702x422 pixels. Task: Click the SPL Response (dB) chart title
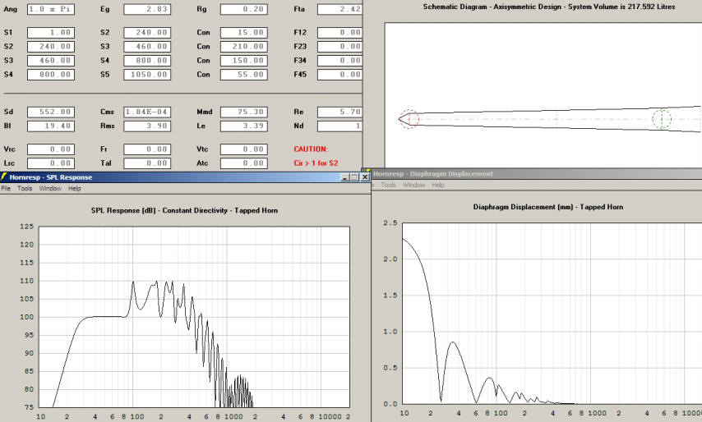click(184, 210)
